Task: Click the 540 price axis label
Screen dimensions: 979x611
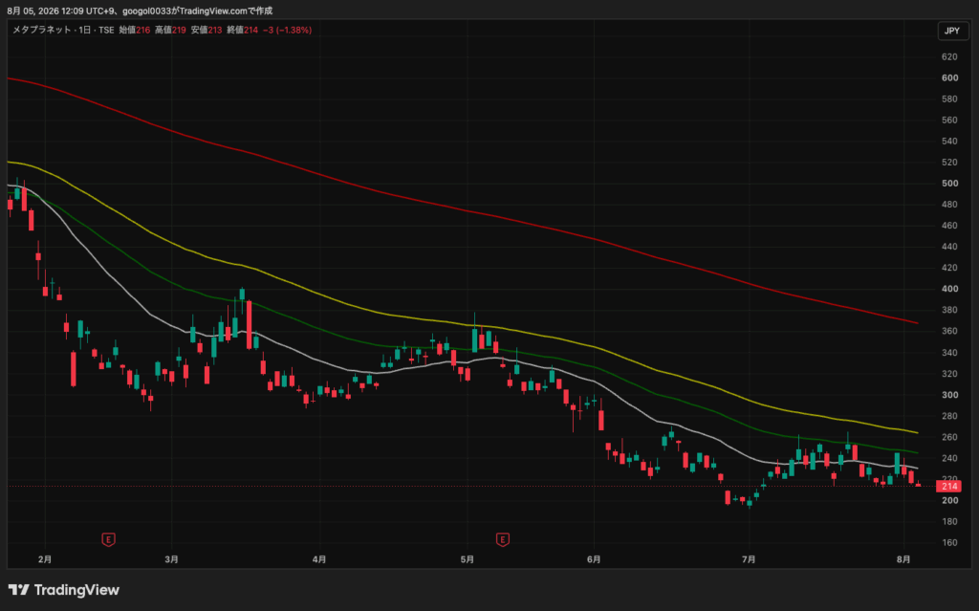Action: coord(949,142)
